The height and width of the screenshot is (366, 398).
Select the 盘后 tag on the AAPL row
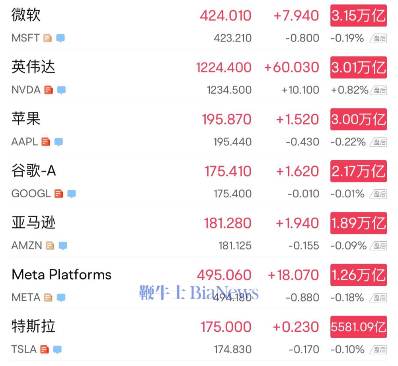(x=378, y=142)
